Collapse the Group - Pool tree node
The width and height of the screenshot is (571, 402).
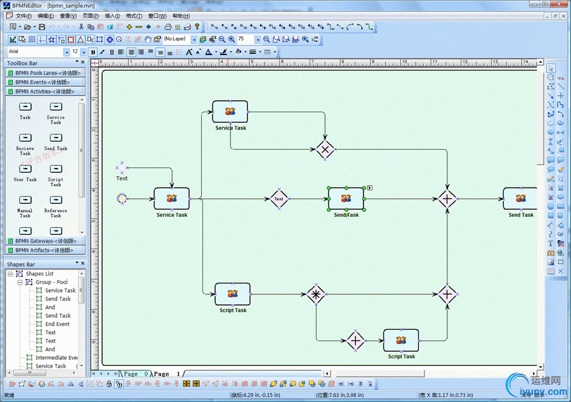point(20,282)
